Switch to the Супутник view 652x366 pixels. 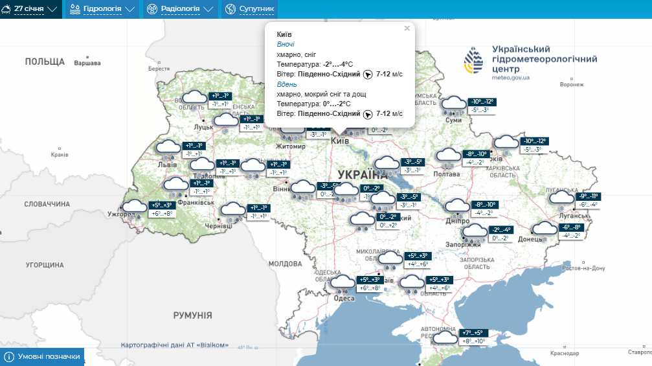249,9
